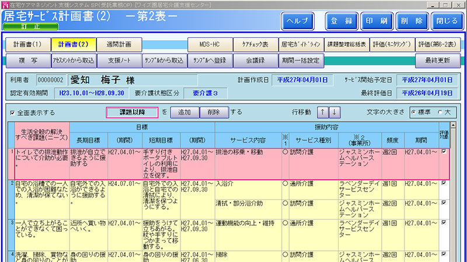Toggle the 全面表示する checkbox
Image resolution: width=467 pixels, height=262 pixels.
12,113
